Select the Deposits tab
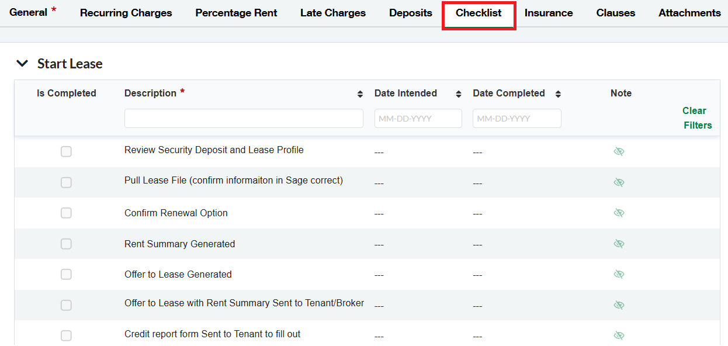Viewport: 728px width, 346px height. pyautogui.click(x=411, y=13)
